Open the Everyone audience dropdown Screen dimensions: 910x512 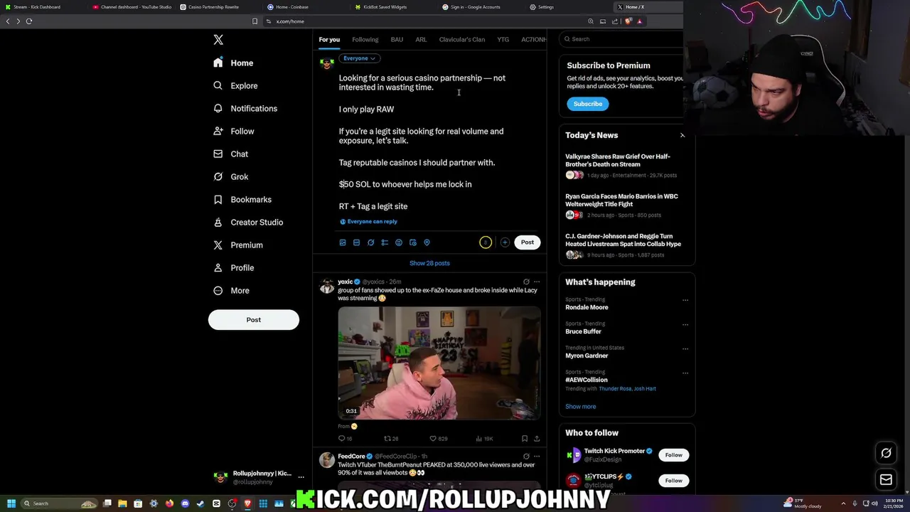click(x=360, y=58)
